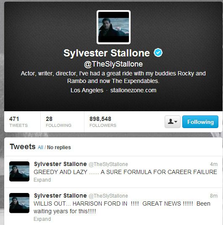223x225 pixels.
Task: Click the @TheSlyStallone handle in profile header
Action: tap(113, 64)
